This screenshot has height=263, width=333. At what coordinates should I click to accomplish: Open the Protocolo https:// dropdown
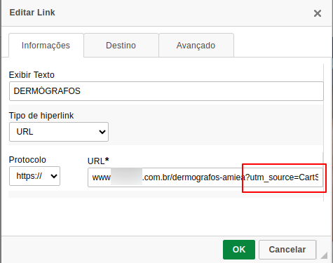(34, 176)
